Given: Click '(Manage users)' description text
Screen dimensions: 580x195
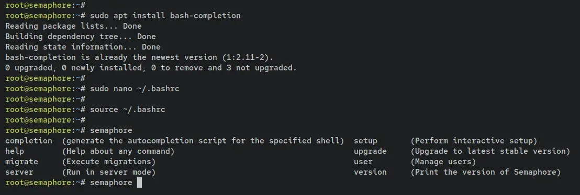Looking at the screenshot, I should [443, 162].
